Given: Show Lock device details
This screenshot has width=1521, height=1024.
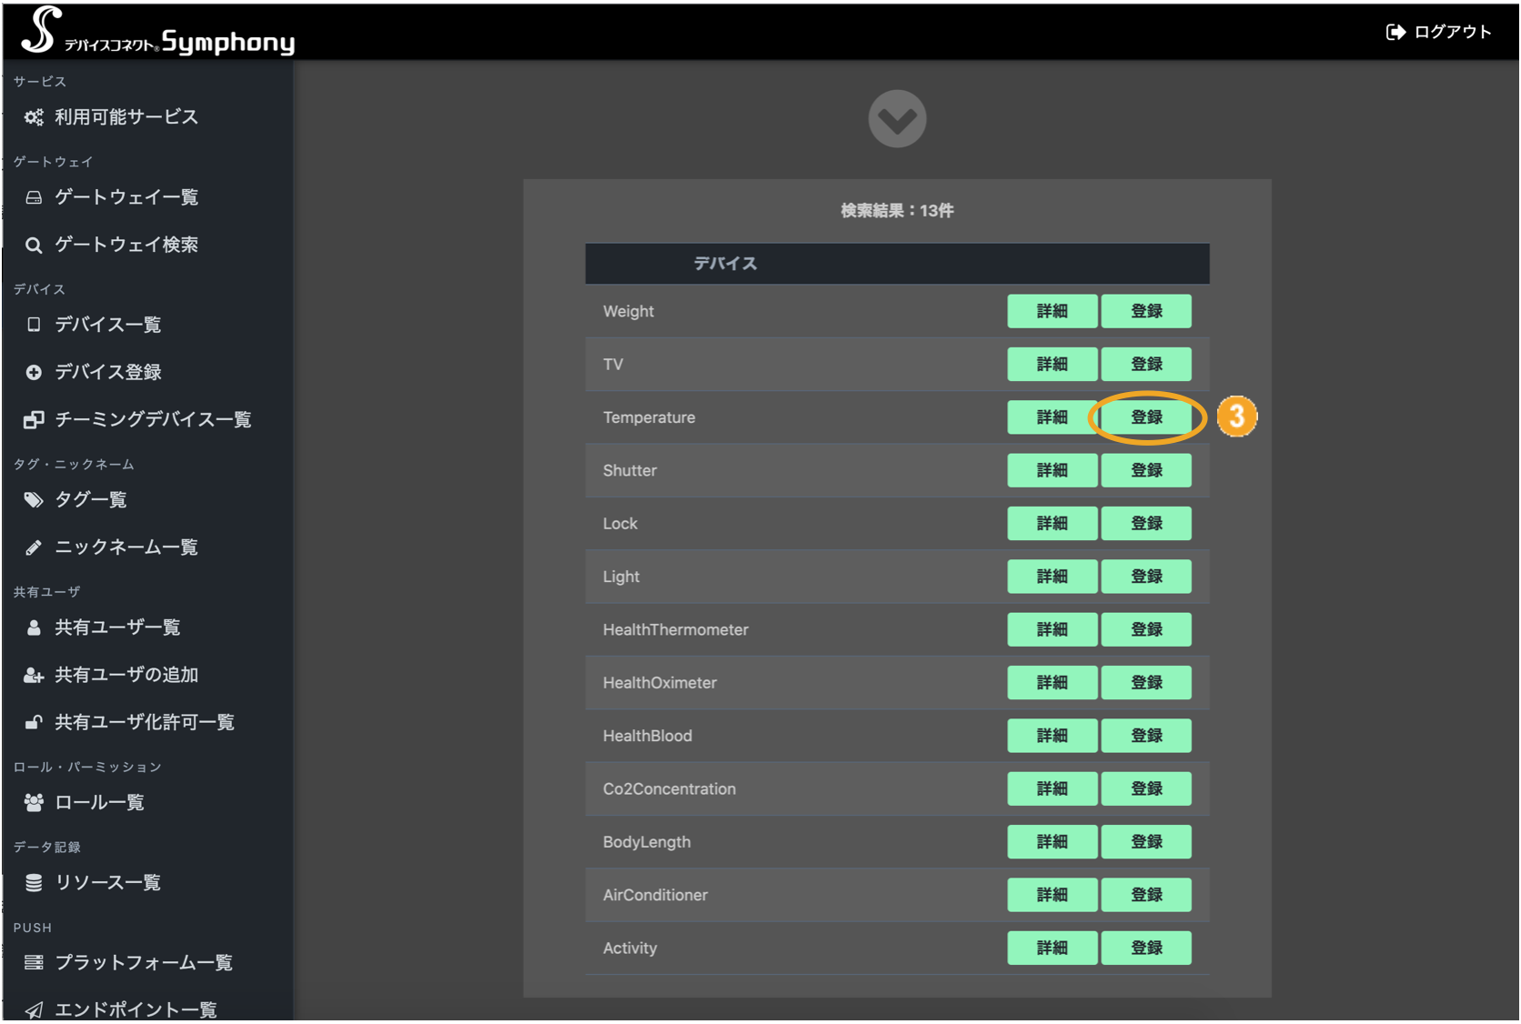Looking at the screenshot, I should [x=1052, y=523].
